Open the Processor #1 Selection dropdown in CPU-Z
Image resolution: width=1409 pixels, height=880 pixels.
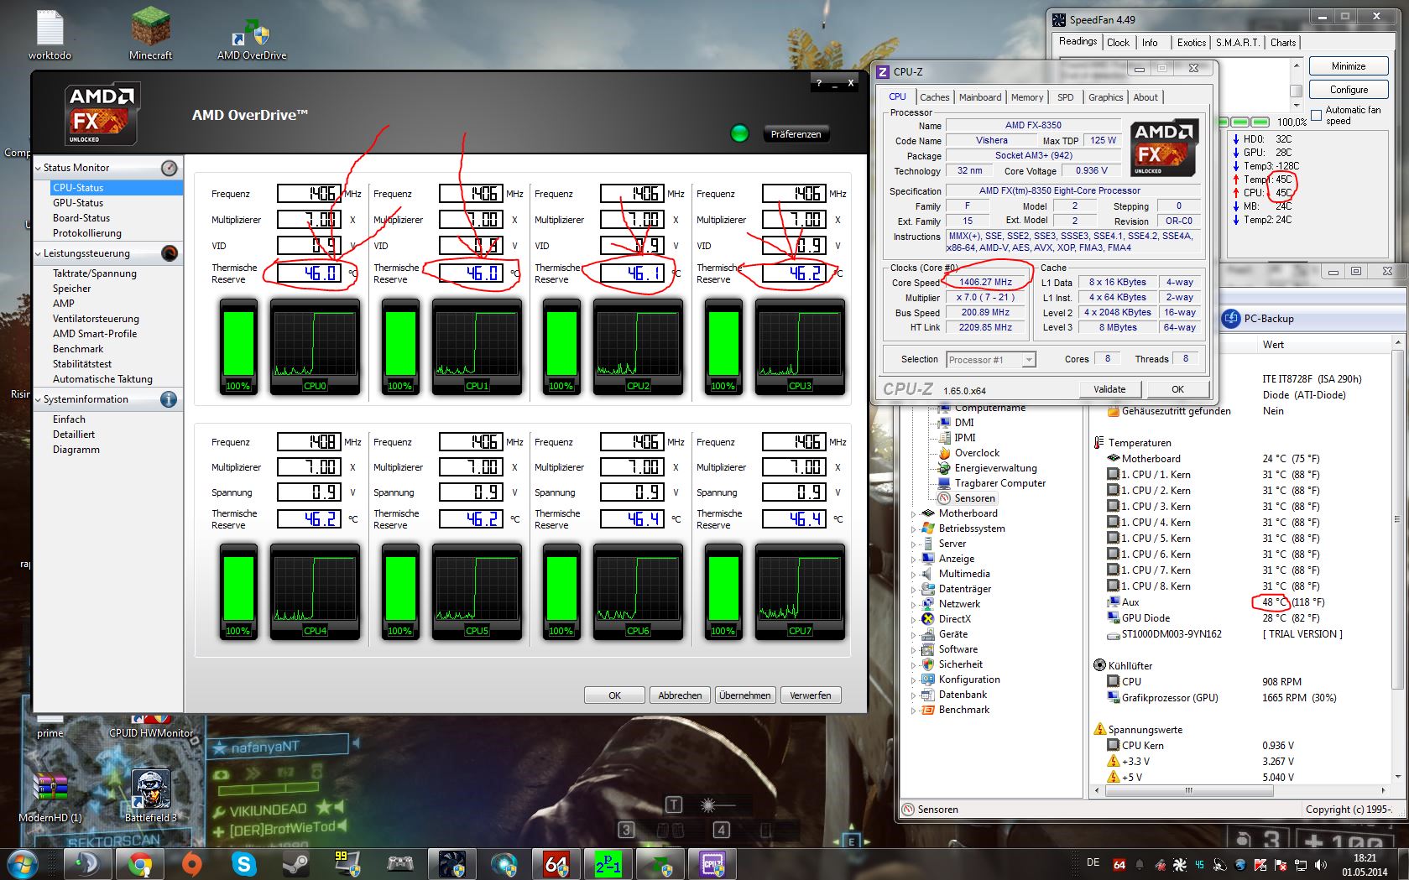pyautogui.click(x=1029, y=360)
